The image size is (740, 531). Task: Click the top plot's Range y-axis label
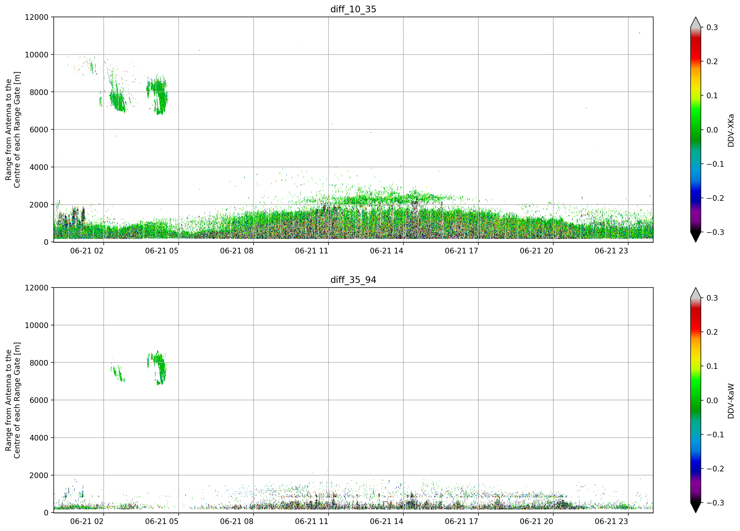[13, 130]
